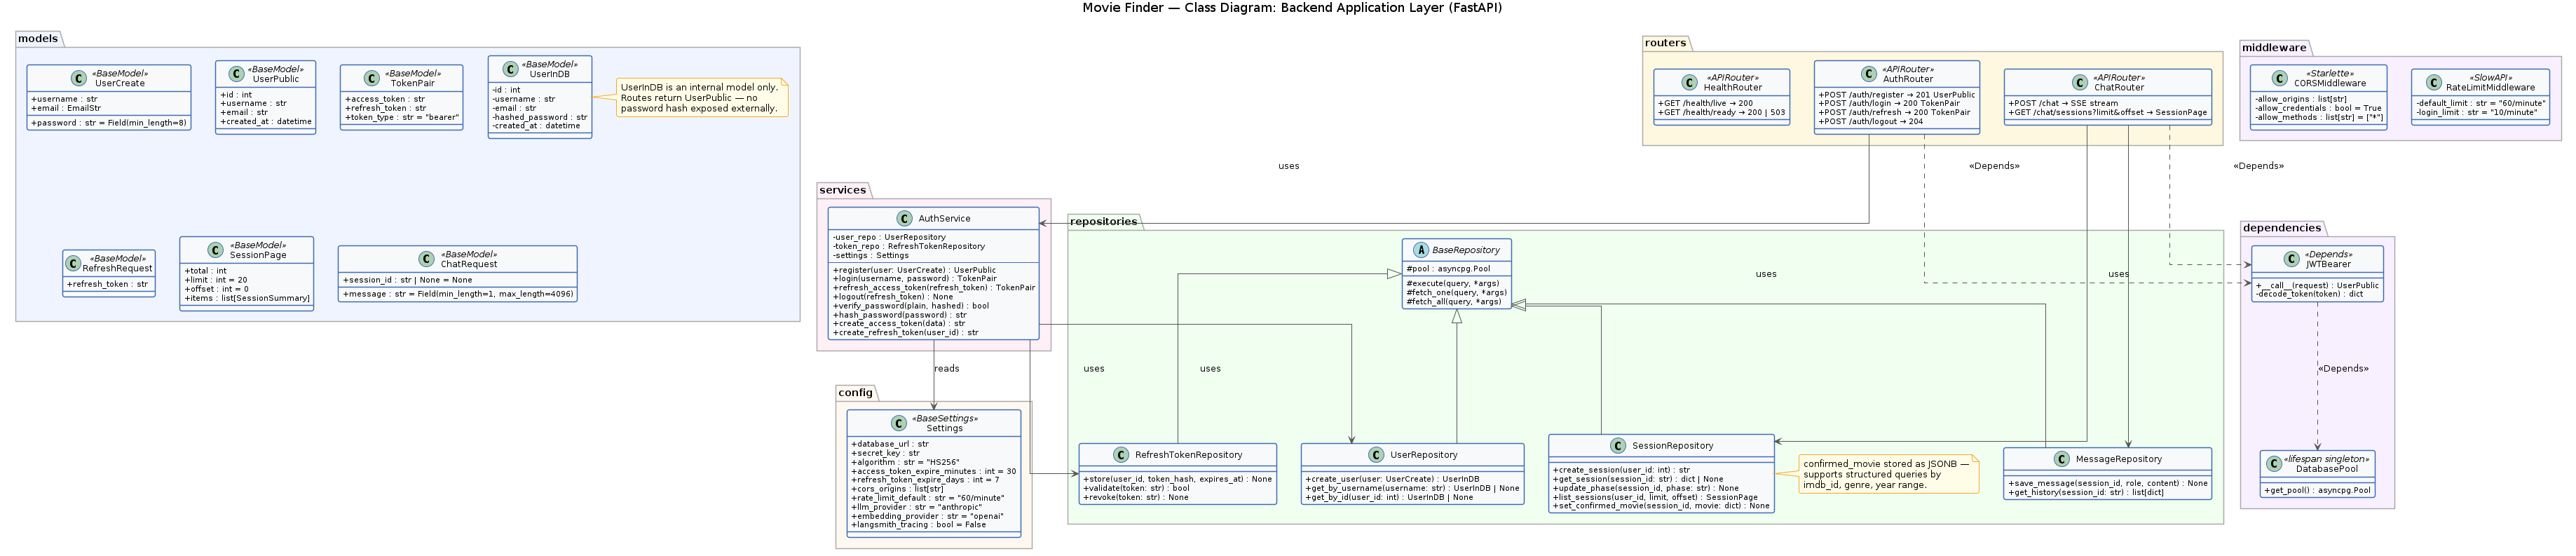Screen dimensions: 2576x556
Task: Click '+revoke(token: str) : None' method
Action: point(1136,498)
